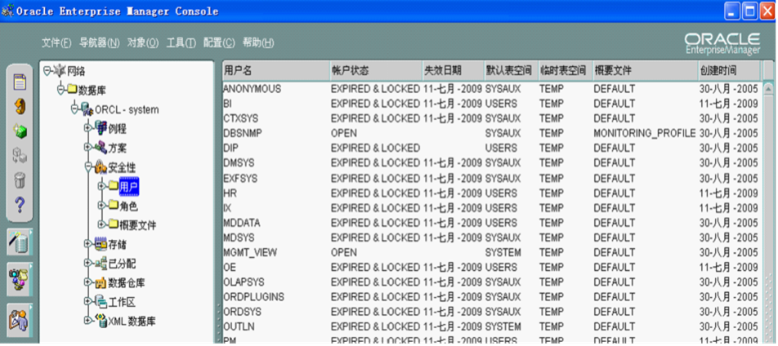Select the DIP user row
The width and height of the screenshot is (778, 346).
pos(491,149)
